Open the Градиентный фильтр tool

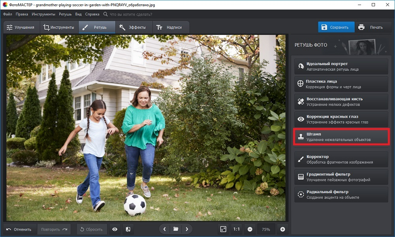pyautogui.click(x=341, y=177)
